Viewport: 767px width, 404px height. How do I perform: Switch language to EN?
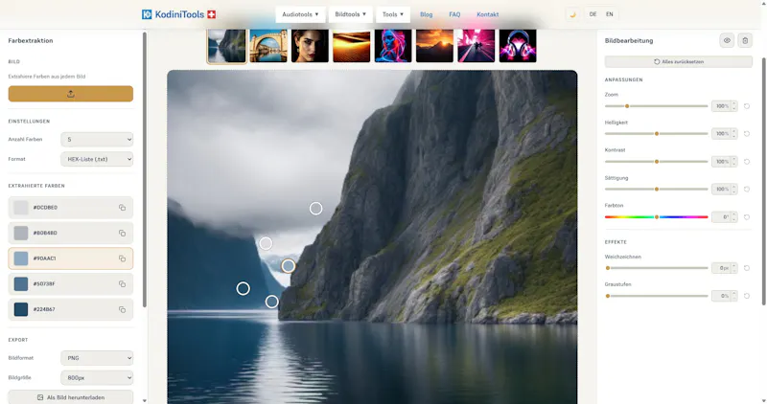tap(610, 14)
